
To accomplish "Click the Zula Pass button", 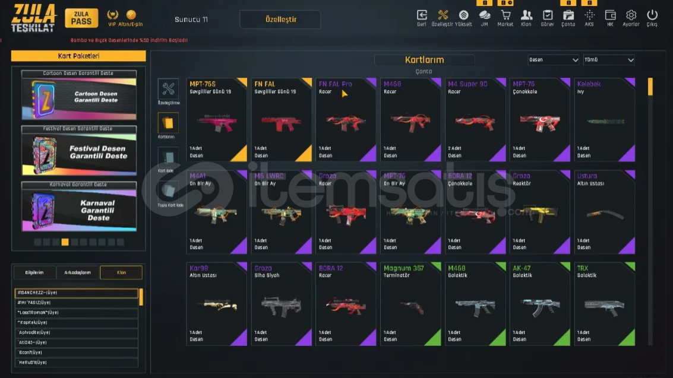I will click(81, 18).
